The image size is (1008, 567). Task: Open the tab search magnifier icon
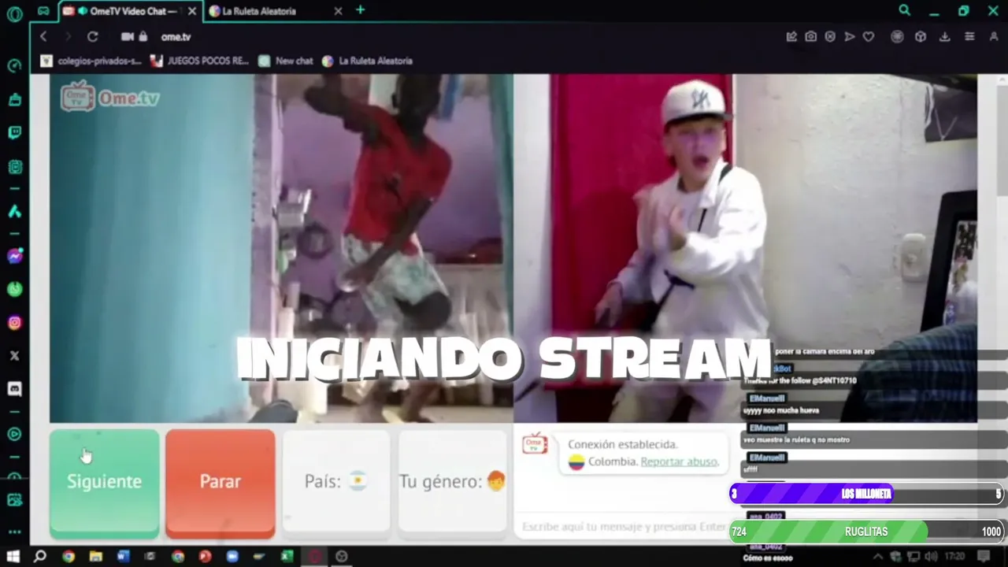click(904, 11)
